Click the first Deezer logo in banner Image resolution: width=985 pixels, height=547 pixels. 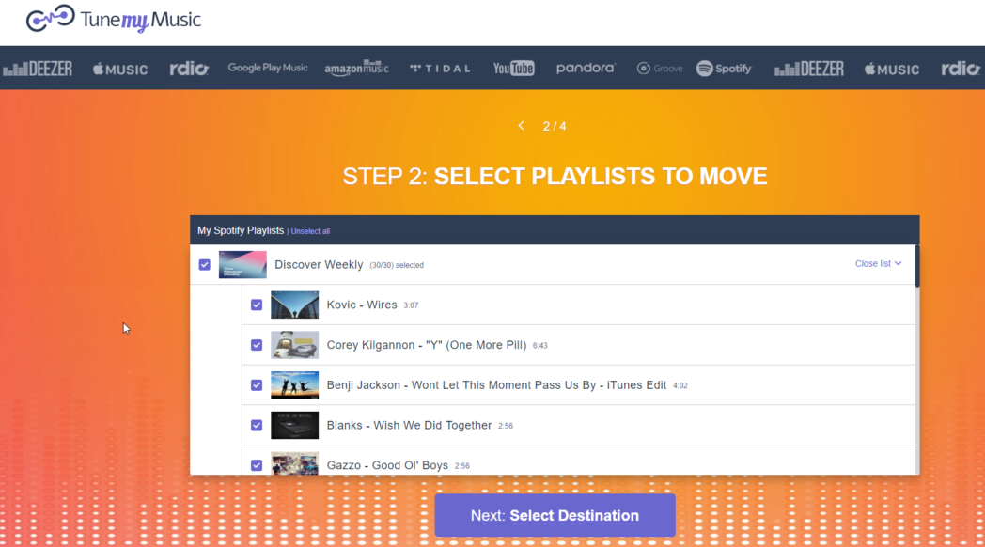[38, 69]
